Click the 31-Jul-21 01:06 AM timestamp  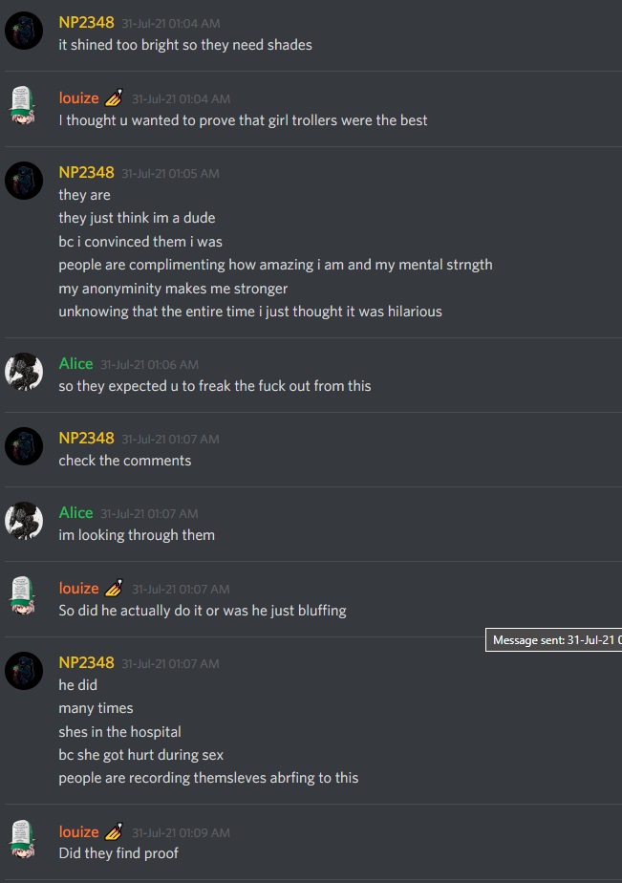pyautogui.click(x=149, y=364)
